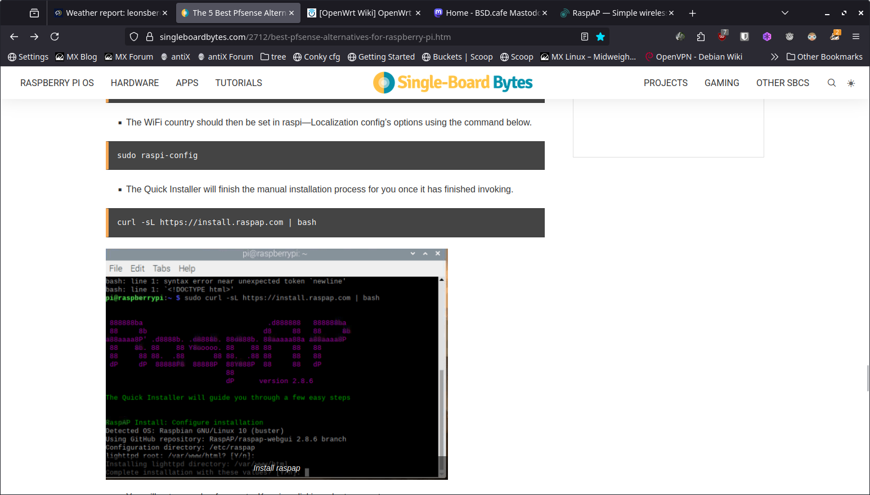The image size is (870, 495).
Task: Open the glasses-face extension icon
Action: point(812,37)
